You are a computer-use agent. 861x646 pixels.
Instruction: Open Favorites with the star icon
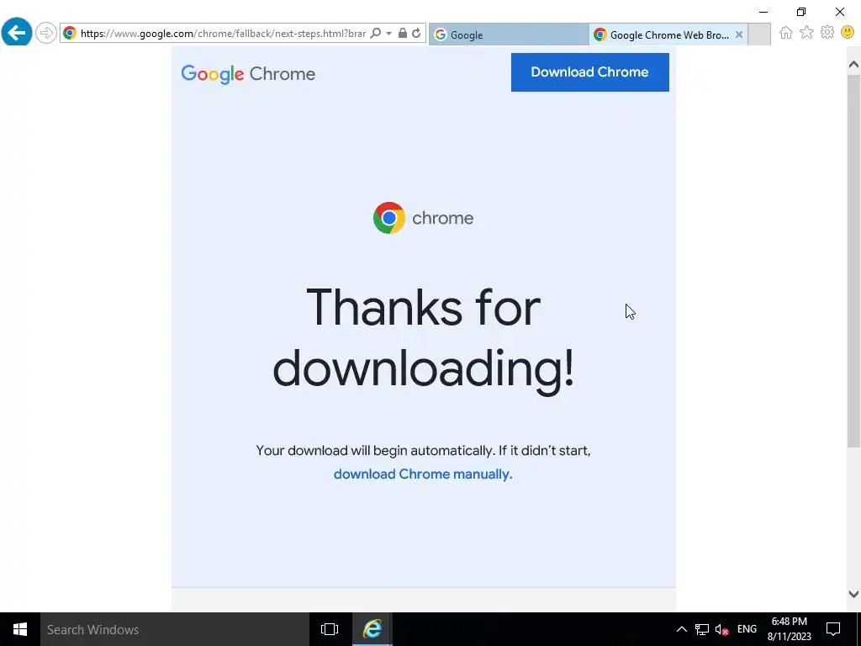(x=806, y=33)
